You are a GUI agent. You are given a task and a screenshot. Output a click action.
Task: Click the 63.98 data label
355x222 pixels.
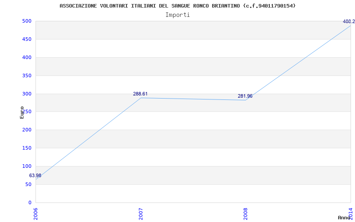35,175
